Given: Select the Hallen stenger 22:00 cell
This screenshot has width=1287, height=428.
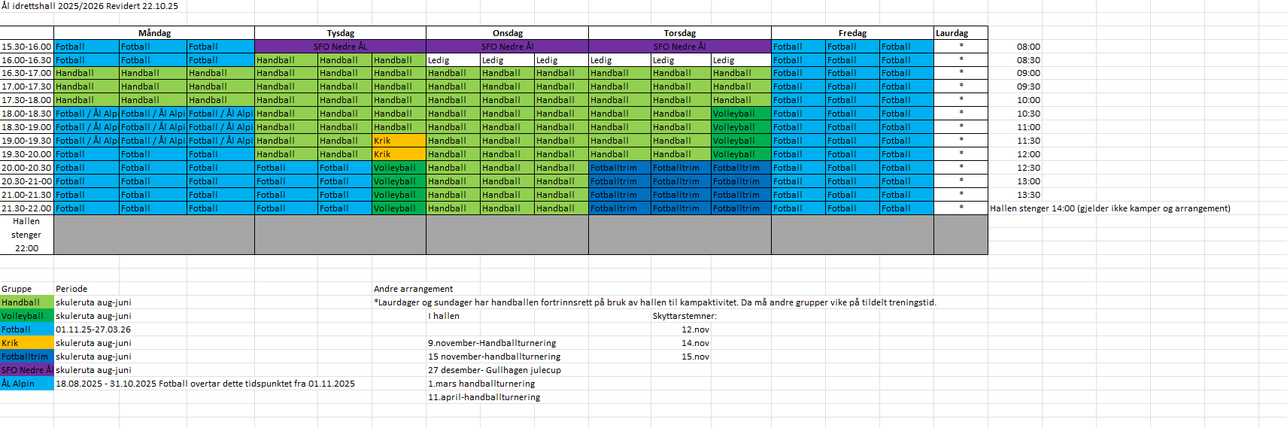Looking at the screenshot, I should pos(26,235).
